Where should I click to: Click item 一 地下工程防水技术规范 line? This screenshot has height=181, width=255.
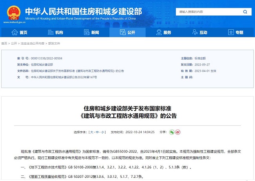(x=106, y=167)
